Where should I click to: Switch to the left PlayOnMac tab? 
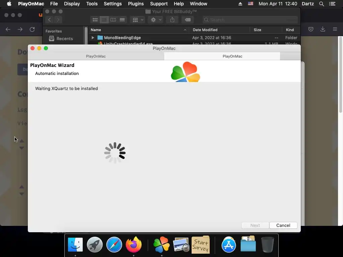click(96, 56)
